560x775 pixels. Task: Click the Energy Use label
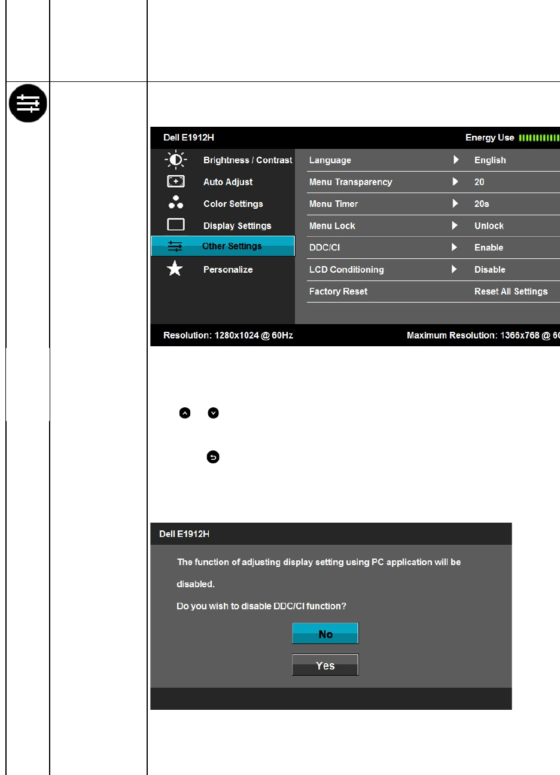(490, 138)
